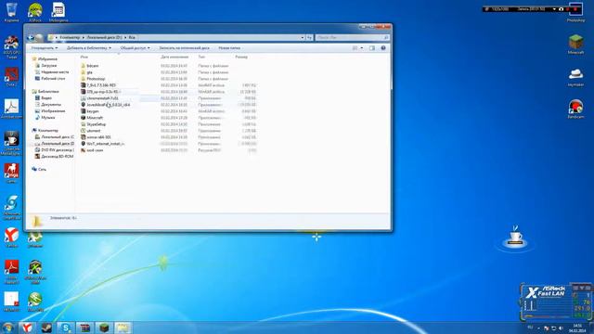The height and width of the screenshot is (334, 594).
Task: Open Steam from the taskbar
Action: point(46,328)
